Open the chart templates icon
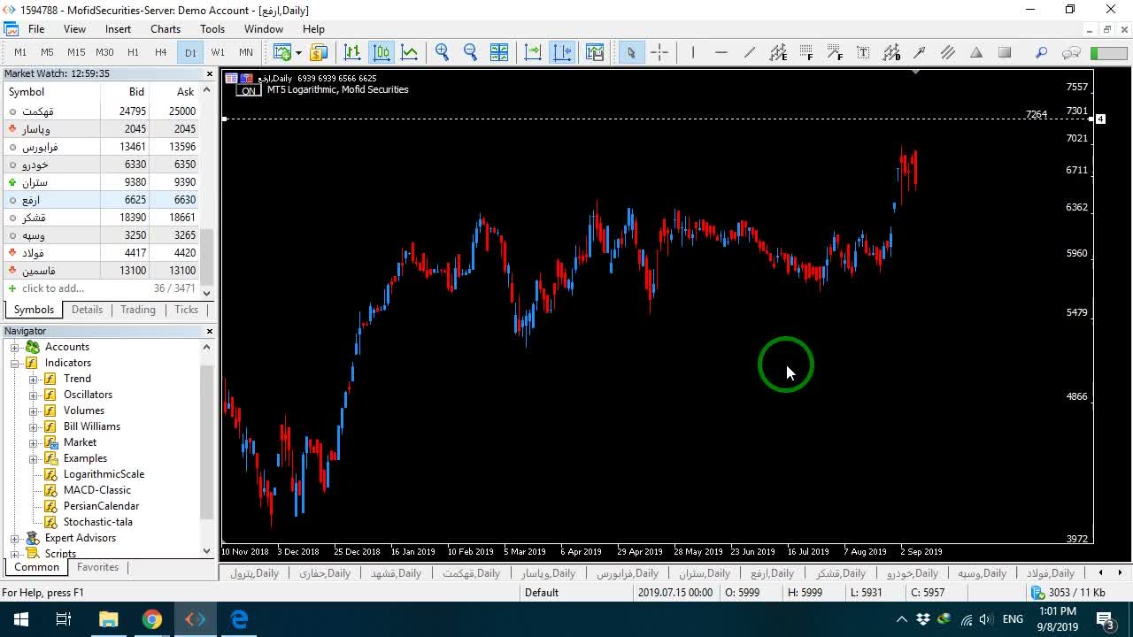This screenshot has height=637, width=1133. (x=594, y=52)
